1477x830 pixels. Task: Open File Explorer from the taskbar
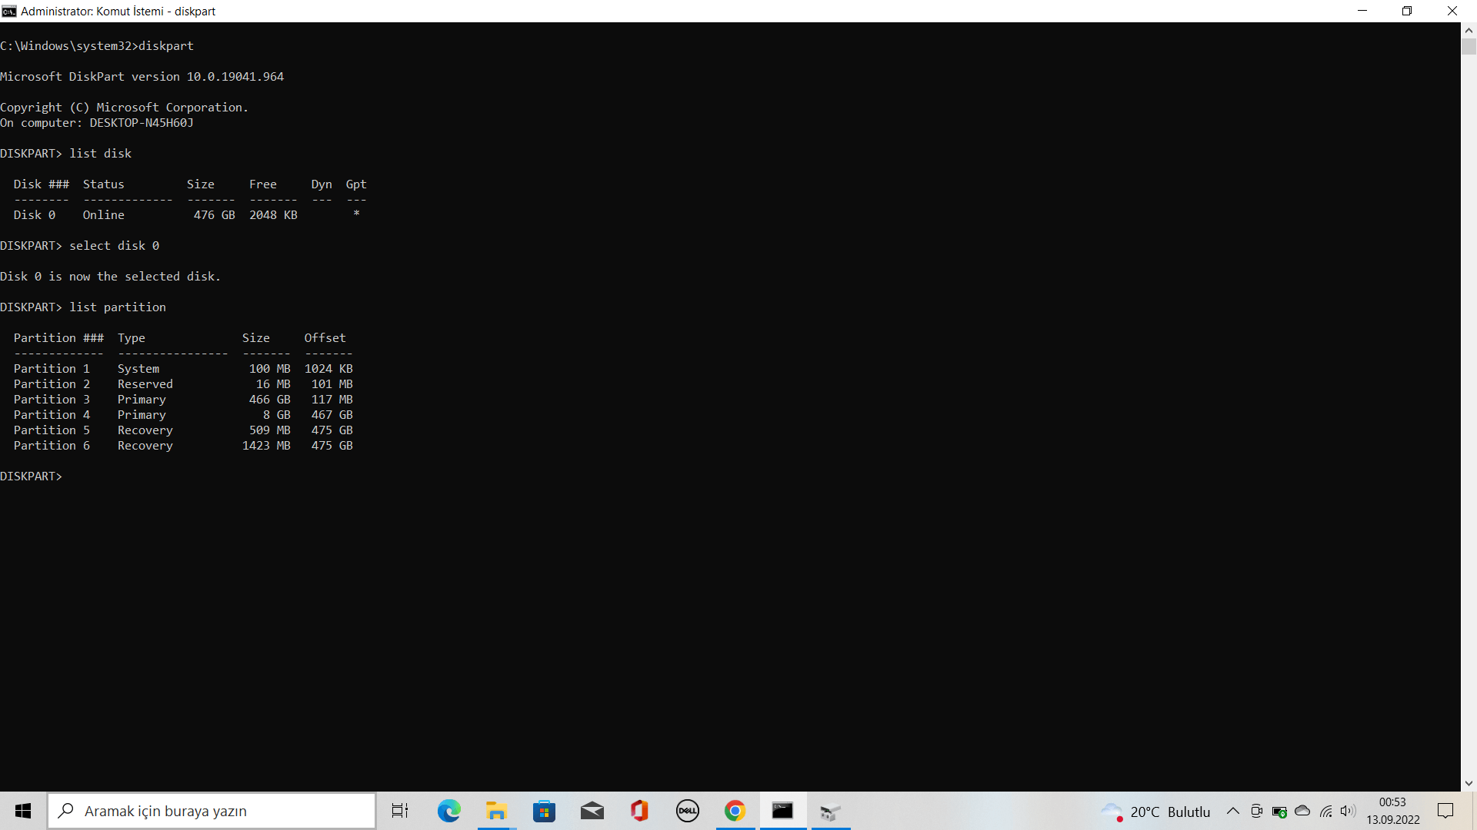click(496, 811)
